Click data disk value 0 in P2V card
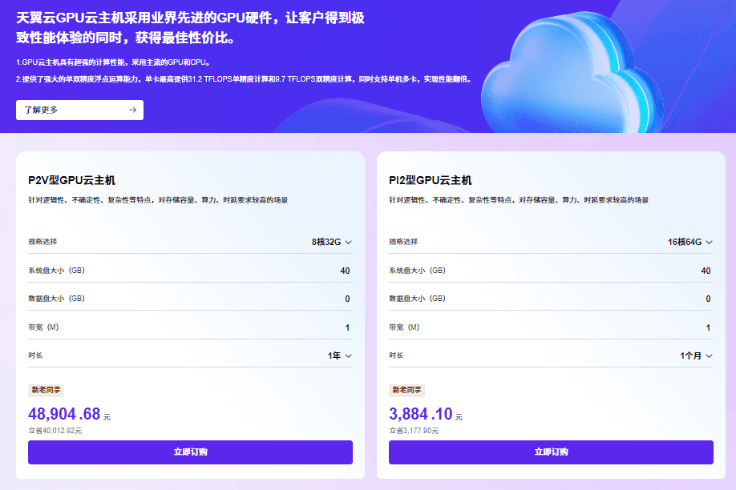Image resolution: width=736 pixels, height=490 pixels. [347, 299]
